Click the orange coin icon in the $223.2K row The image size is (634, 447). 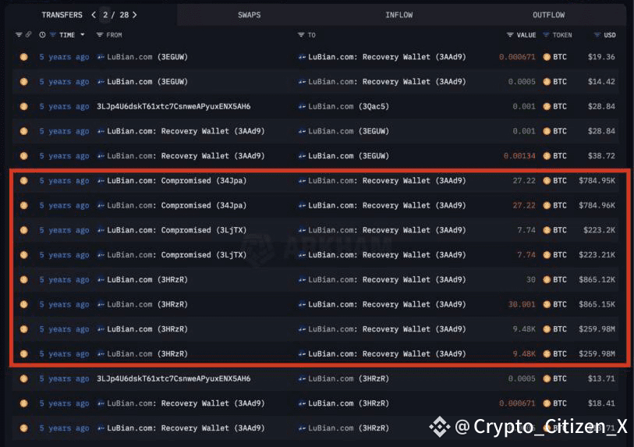click(24, 230)
